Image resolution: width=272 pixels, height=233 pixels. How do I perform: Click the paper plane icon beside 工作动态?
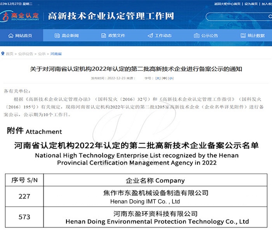point(150,36)
